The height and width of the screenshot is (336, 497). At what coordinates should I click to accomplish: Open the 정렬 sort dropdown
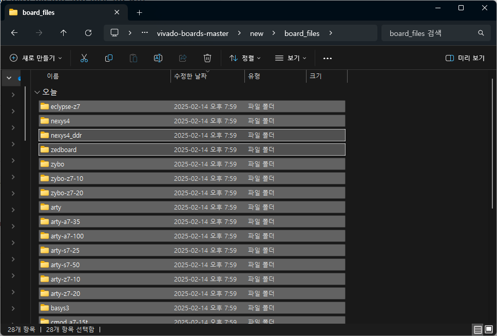click(x=245, y=58)
